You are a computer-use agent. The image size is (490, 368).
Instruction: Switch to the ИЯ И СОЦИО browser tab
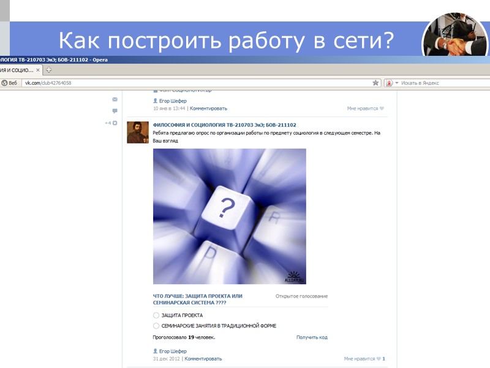pyautogui.click(x=15, y=70)
